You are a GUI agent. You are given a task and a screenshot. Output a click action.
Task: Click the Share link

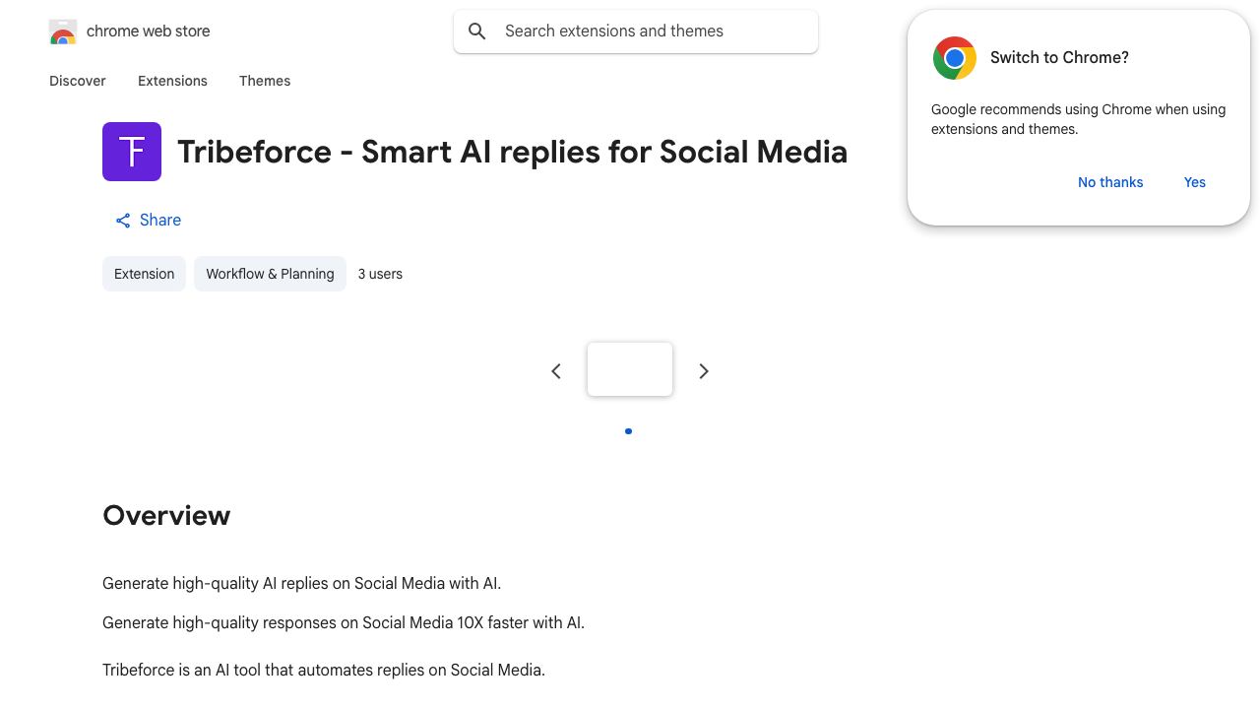(x=149, y=221)
